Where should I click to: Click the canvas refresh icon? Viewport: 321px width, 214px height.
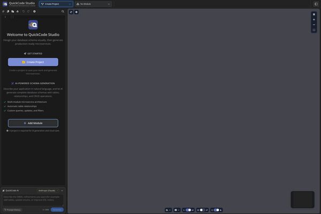click(x=71, y=12)
